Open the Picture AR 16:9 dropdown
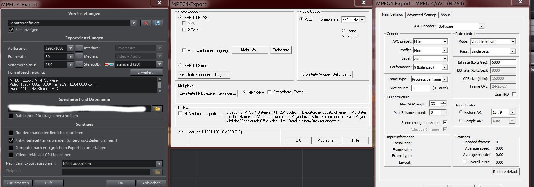This screenshot has height=187, width=534. click(x=512, y=112)
